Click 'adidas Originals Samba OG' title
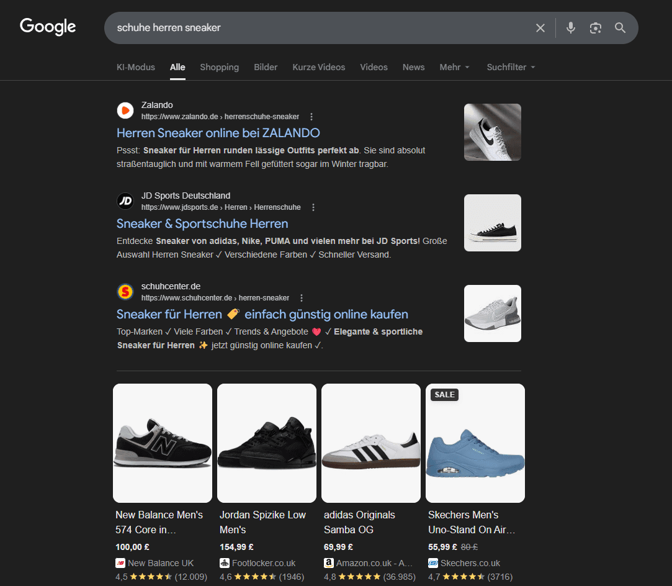Image resolution: width=672 pixels, height=586 pixels. point(359,522)
